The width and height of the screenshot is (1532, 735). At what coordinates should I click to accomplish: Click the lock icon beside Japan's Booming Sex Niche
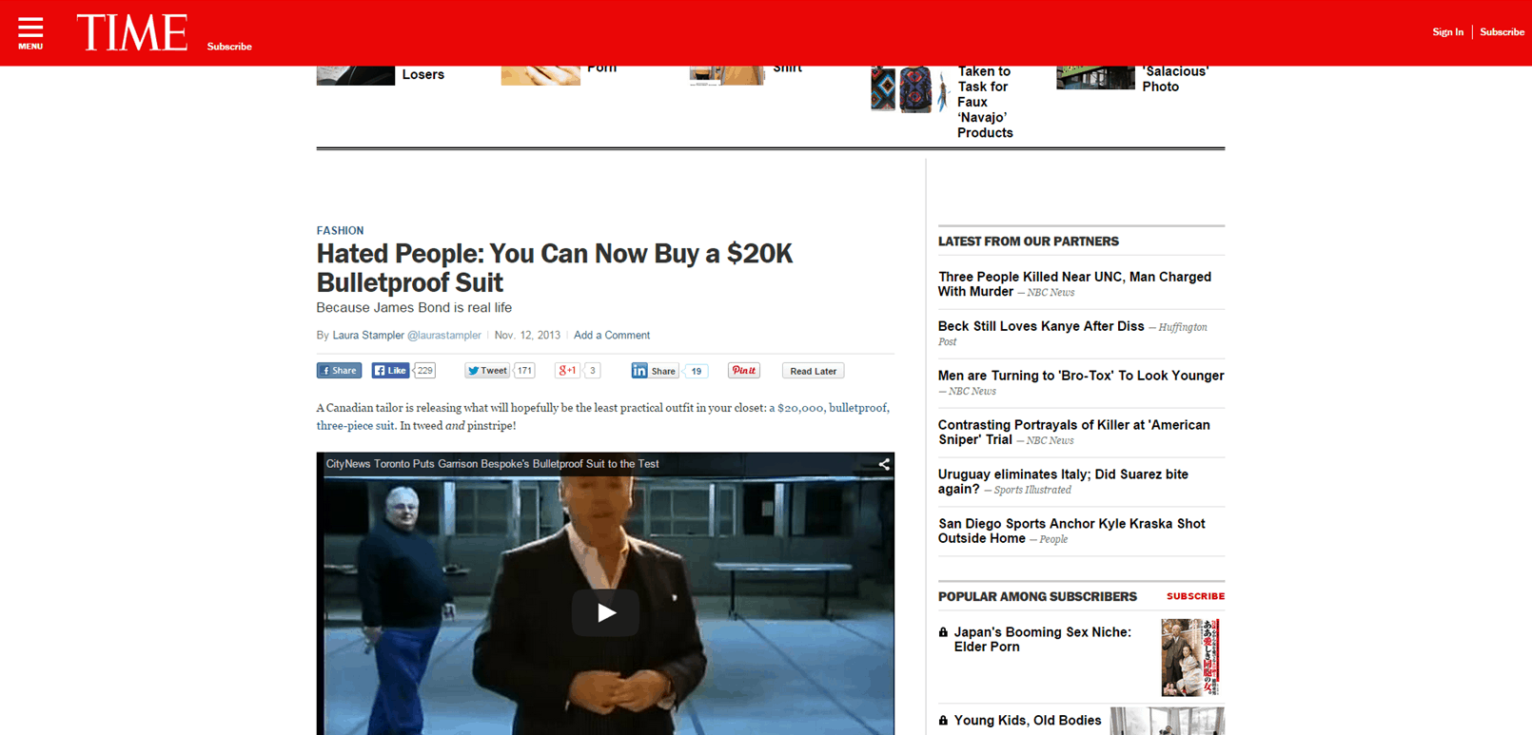click(x=943, y=632)
